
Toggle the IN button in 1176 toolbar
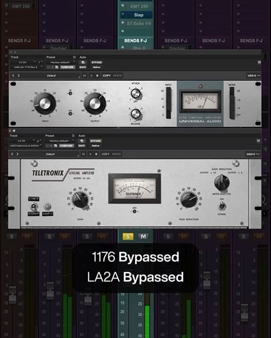(x=85, y=76)
